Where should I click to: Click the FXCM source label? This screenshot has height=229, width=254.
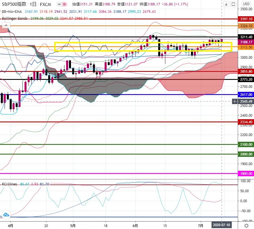point(46,4)
